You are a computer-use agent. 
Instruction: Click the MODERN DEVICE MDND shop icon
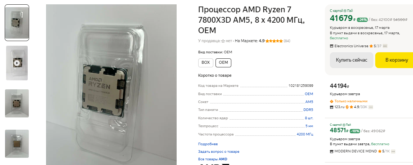(x=332, y=151)
